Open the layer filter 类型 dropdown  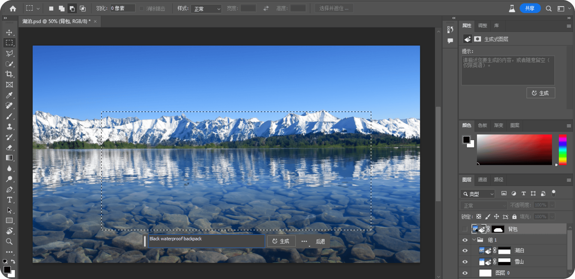coord(478,194)
